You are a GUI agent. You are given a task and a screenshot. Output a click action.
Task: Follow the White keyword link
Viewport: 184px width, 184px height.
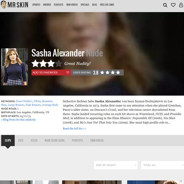(37, 101)
